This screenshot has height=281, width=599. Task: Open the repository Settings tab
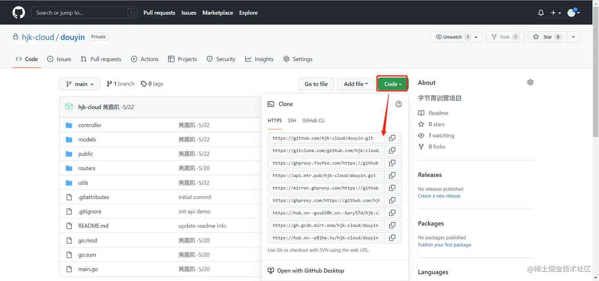click(x=298, y=59)
